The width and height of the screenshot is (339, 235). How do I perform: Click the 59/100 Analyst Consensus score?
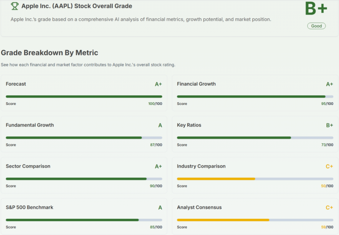327,227
